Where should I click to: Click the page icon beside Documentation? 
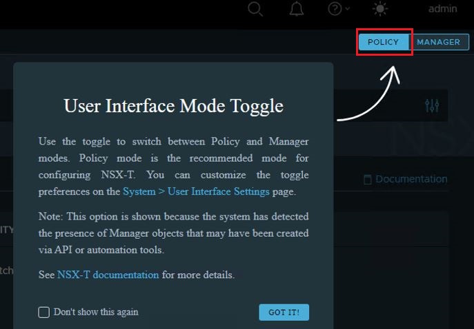tap(368, 180)
